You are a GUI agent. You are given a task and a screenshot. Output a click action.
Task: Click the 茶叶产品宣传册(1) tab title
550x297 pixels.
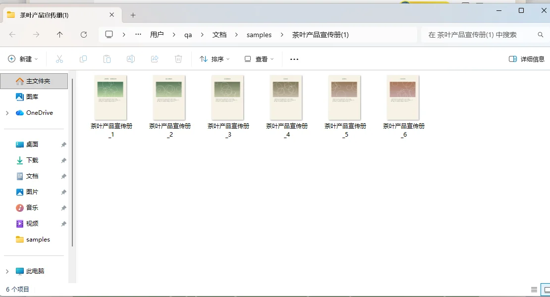click(44, 15)
